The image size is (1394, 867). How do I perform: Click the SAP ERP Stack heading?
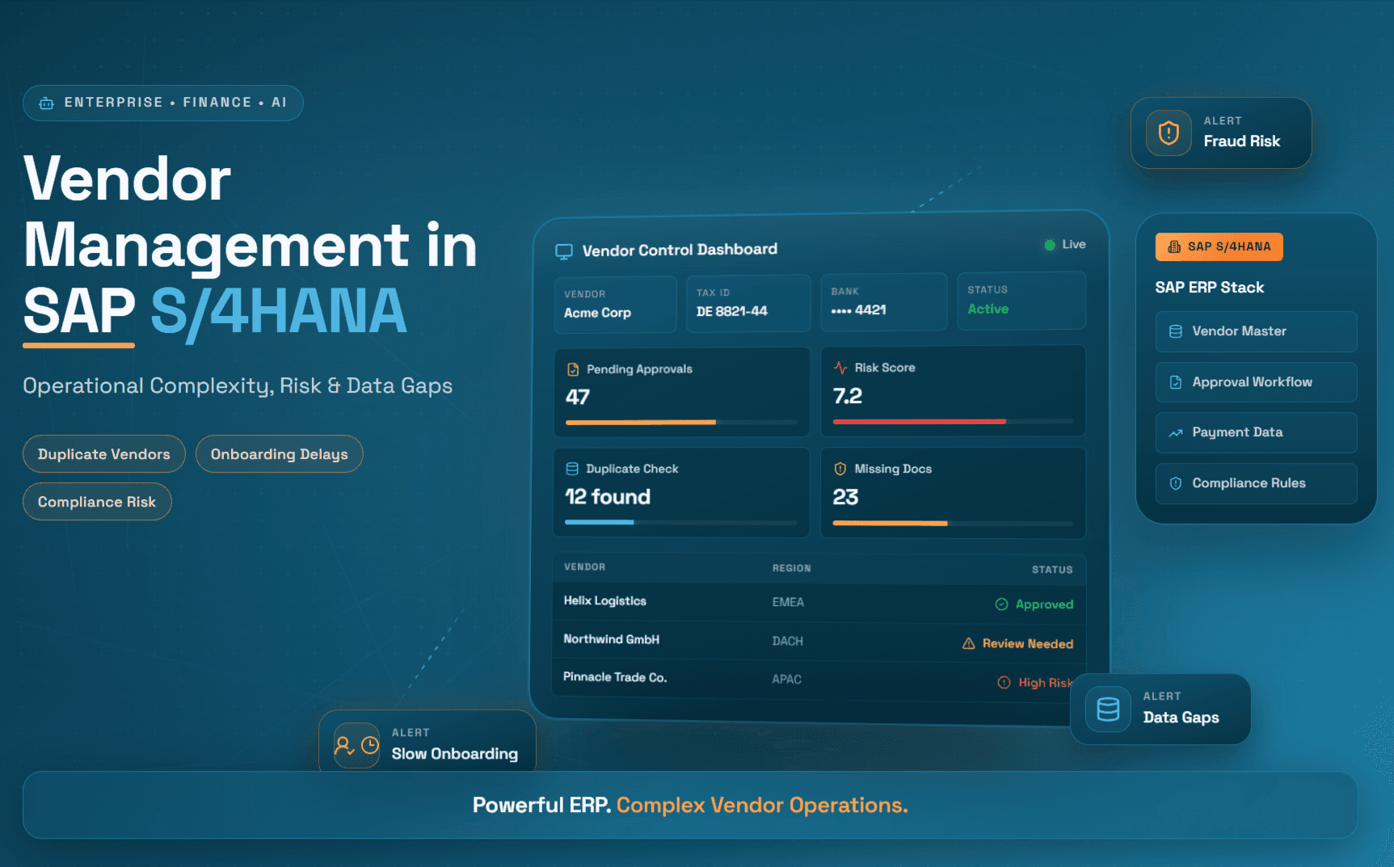pyautogui.click(x=1210, y=288)
